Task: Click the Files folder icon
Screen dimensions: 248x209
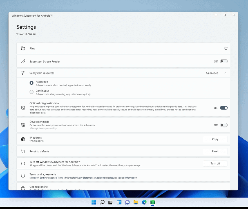Action: 23,48
